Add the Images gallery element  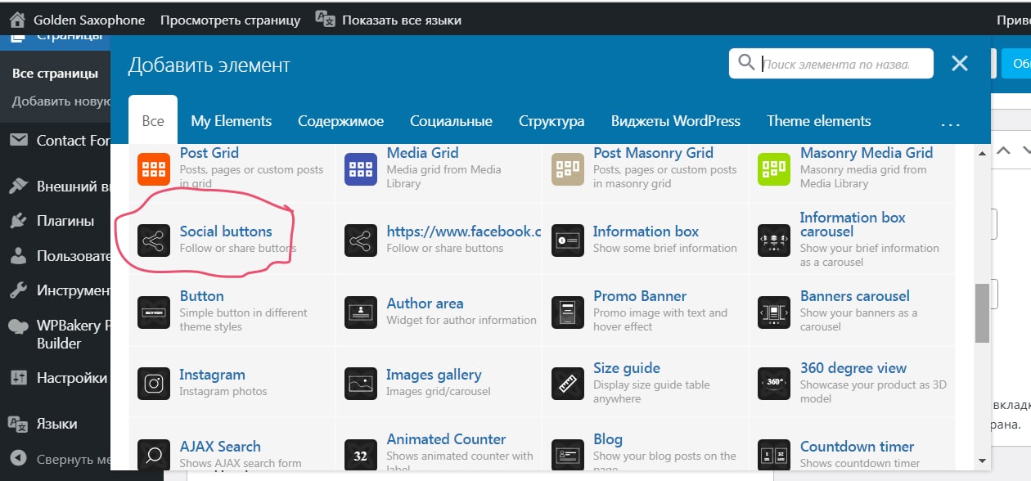point(438,384)
